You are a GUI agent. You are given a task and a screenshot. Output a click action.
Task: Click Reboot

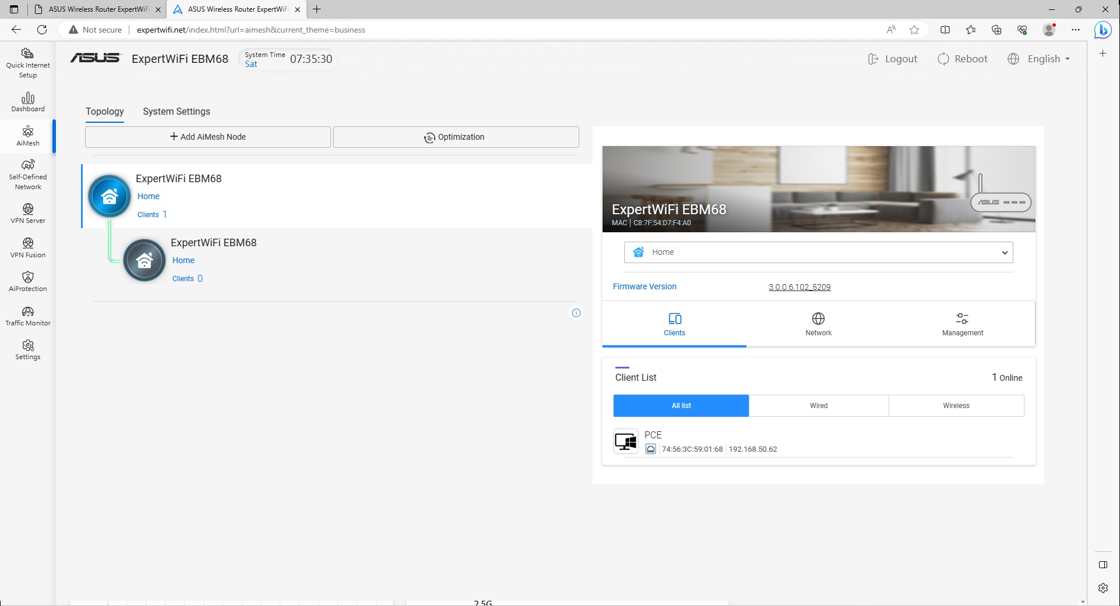pyautogui.click(x=962, y=59)
